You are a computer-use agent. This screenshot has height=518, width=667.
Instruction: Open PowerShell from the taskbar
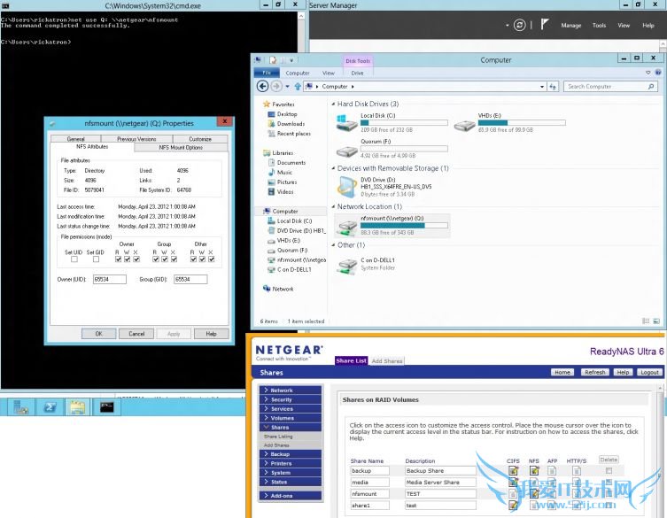coord(50,407)
